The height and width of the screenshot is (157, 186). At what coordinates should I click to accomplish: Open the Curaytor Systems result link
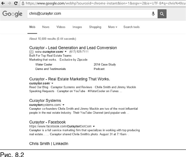pyautogui.click(x=45, y=101)
